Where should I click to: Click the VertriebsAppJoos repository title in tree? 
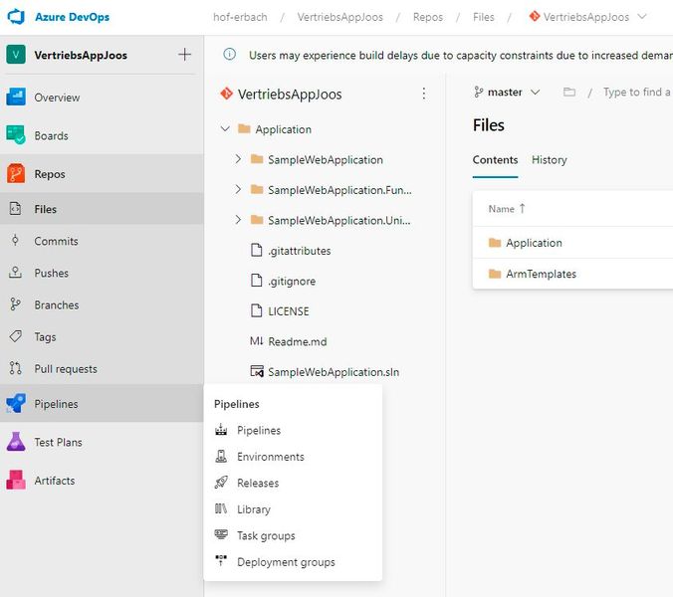tap(290, 94)
